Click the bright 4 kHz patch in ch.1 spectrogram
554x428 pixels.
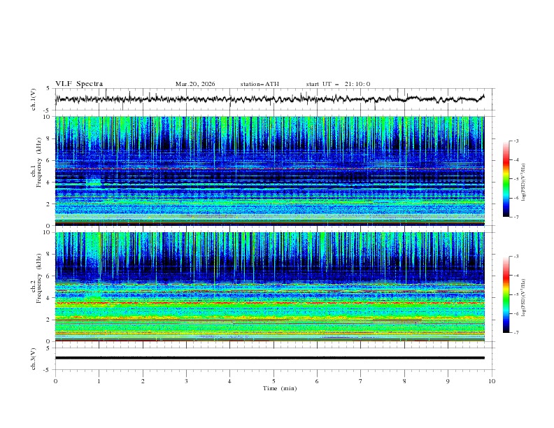click(93, 183)
